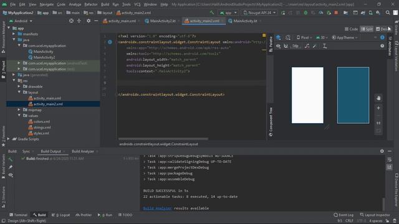Open the Build menu
This screenshot has height=224, width=399.
(105, 4)
